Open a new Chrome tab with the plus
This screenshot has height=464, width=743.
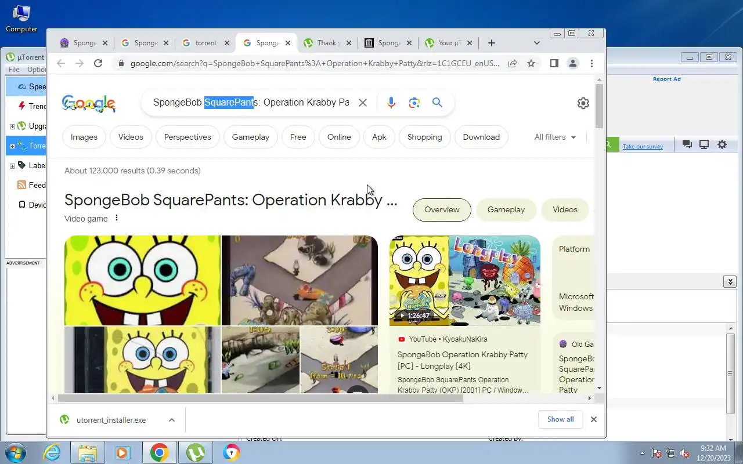(x=492, y=43)
